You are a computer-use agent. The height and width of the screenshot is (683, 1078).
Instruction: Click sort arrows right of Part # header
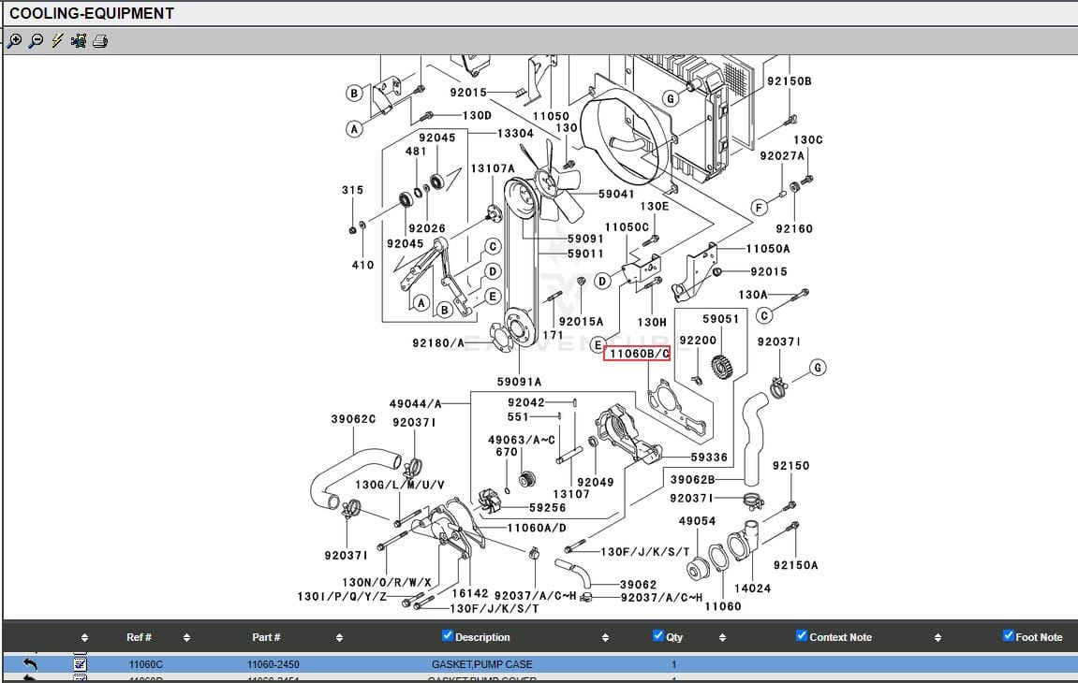339,638
